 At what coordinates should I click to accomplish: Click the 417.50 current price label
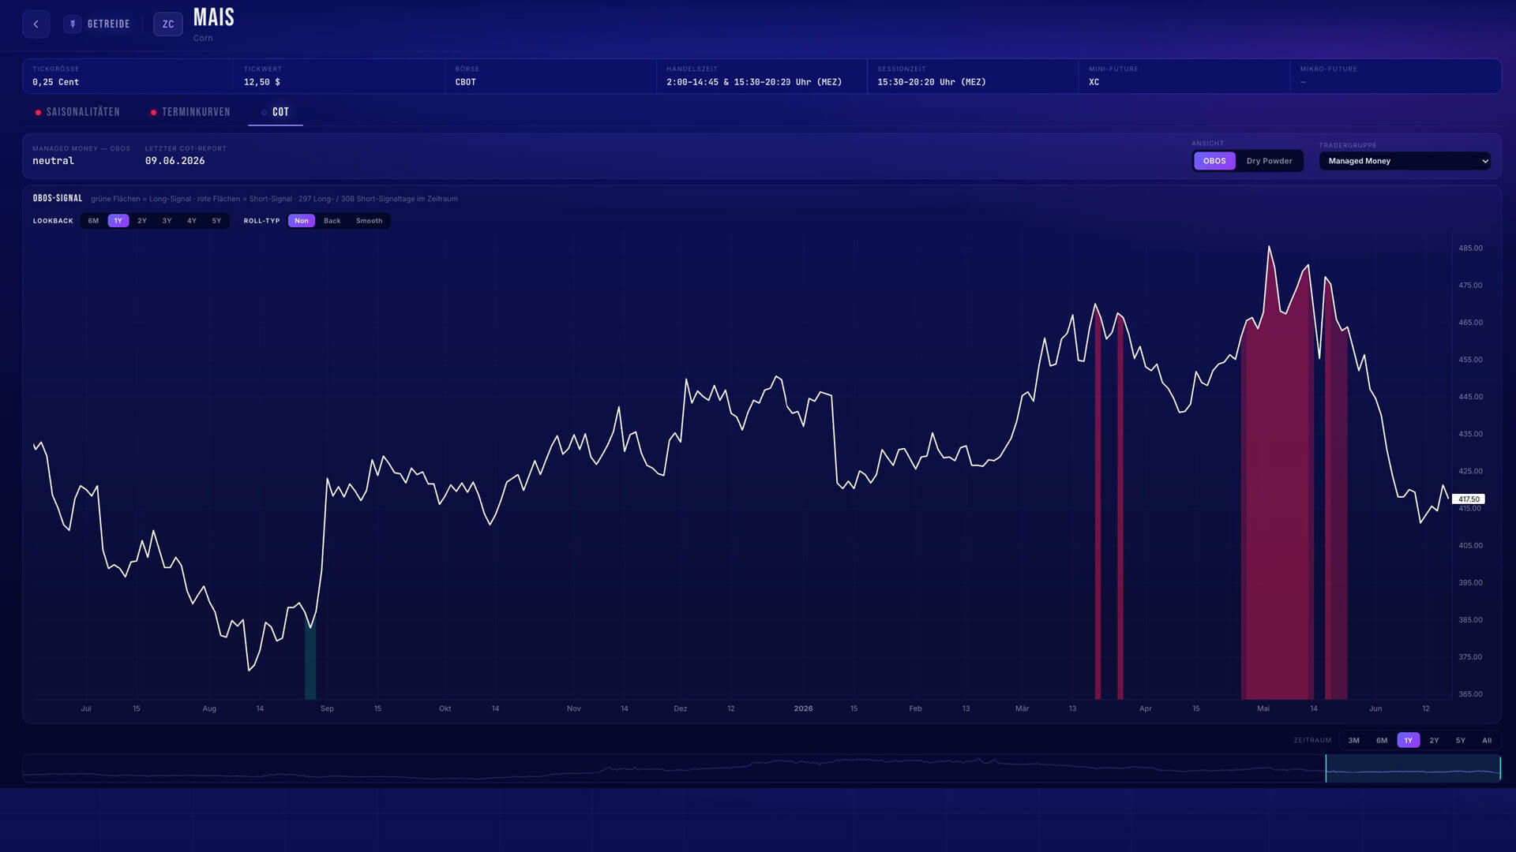tap(1469, 499)
